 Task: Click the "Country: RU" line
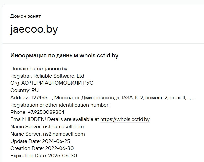click(x=24, y=90)
